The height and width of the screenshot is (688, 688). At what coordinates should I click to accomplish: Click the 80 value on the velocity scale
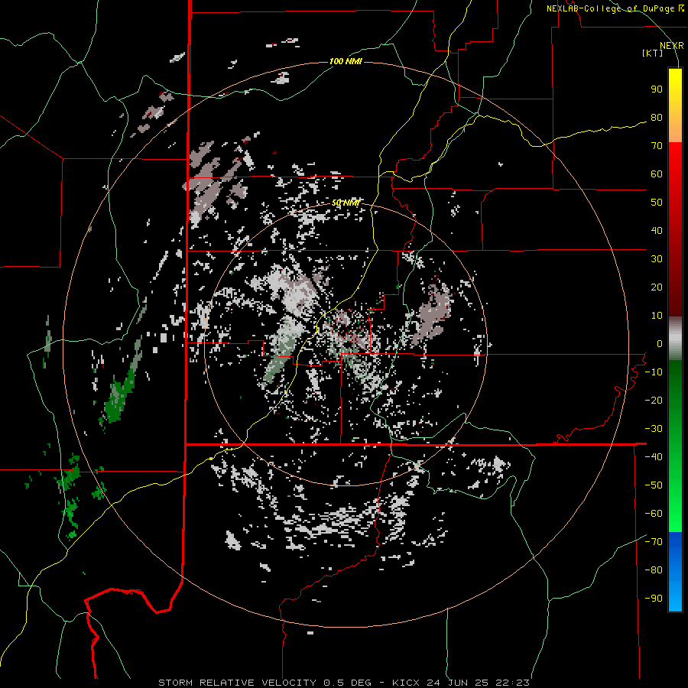click(x=657, y=118)
